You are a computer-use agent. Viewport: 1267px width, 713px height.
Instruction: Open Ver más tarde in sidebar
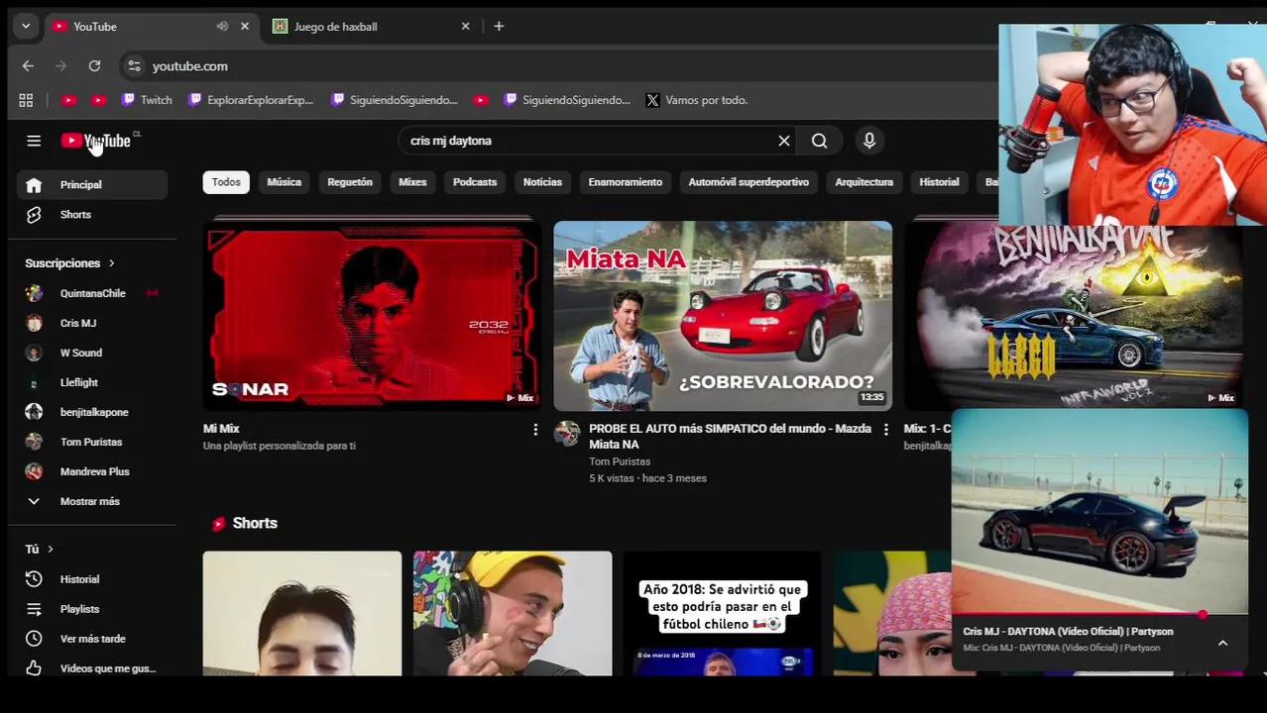point(92,639)
